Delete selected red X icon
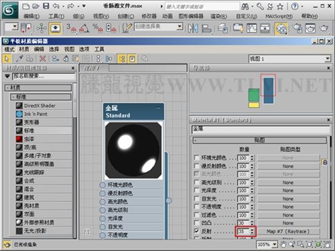The image size is (335, 251). click(42, 59)
